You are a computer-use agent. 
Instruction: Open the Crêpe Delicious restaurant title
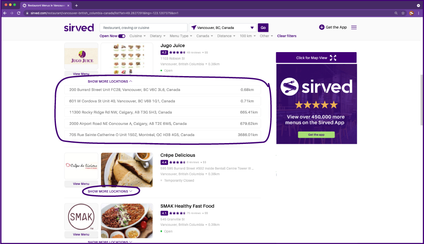pyautogui.click(x=178, y=155)
